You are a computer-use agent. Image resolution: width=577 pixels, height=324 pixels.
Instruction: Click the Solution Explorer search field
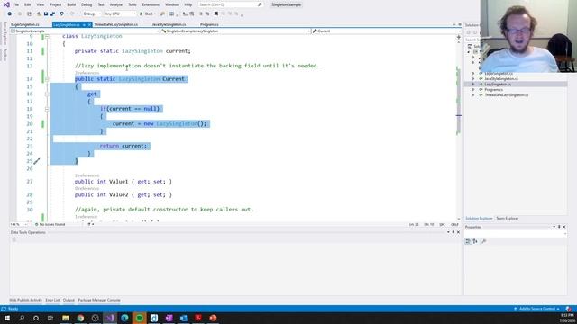[x=472, y=40]
